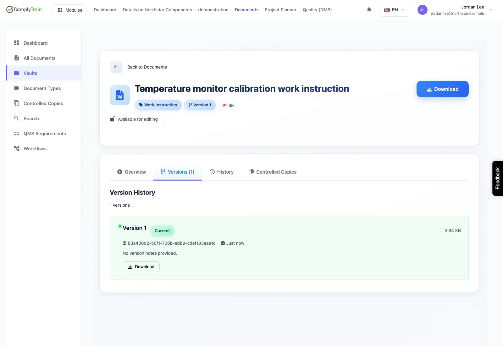
Task: Click the sidebar Dashboard icon
Action: coord(17,43)
